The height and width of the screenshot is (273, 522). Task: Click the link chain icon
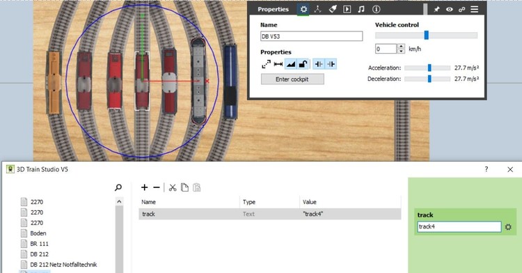(x=461, y=9)
